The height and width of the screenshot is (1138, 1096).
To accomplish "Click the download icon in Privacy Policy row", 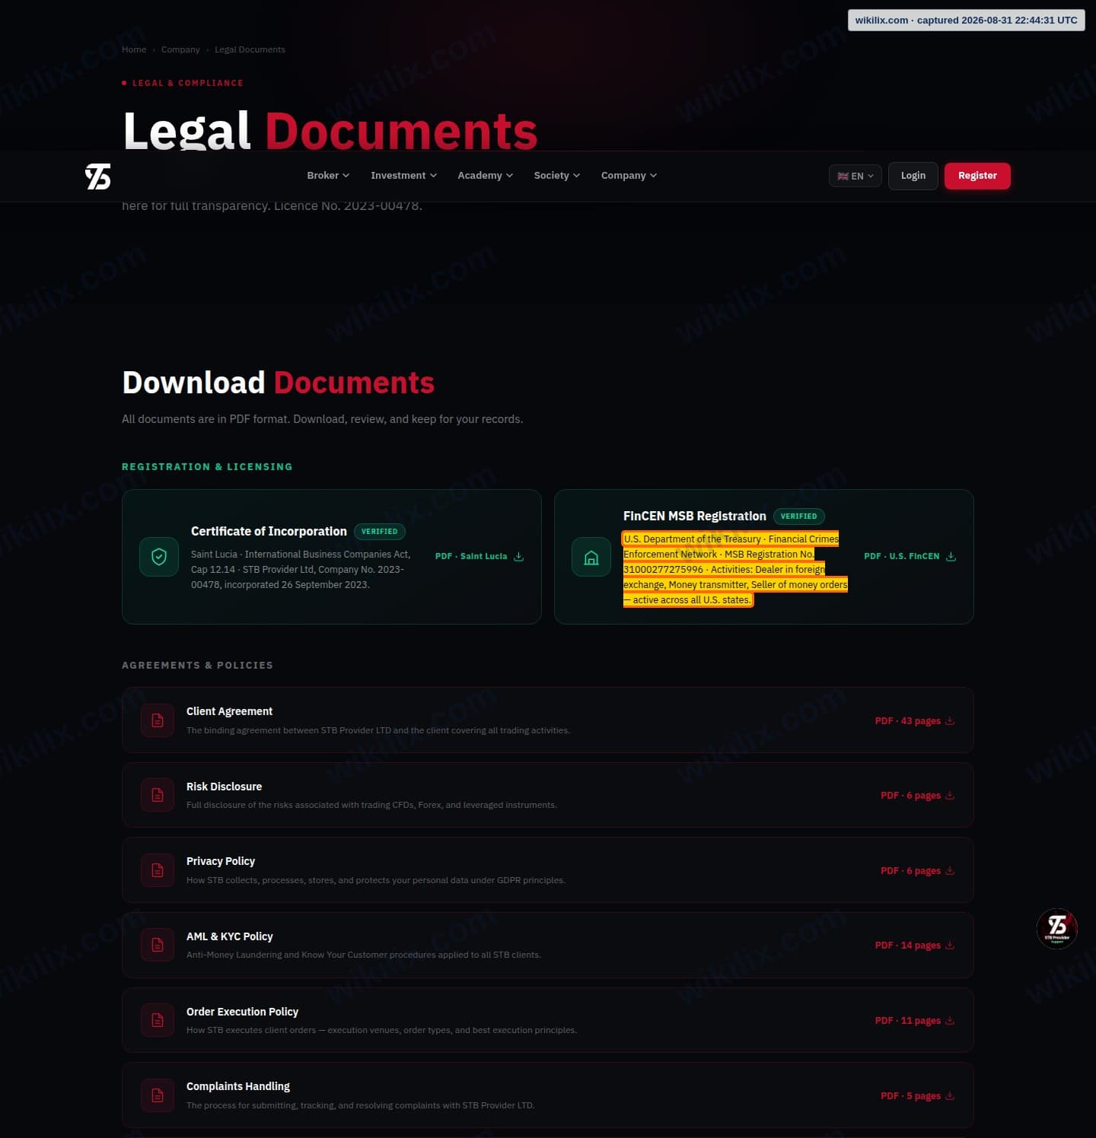I will [950, 870].
